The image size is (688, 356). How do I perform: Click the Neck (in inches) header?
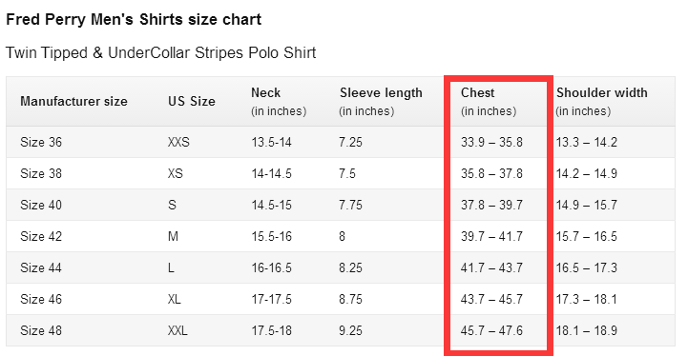tap(279, 102)
